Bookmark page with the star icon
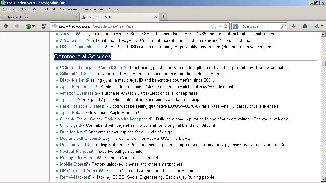326x183 pixels. [x=214, y=26]
